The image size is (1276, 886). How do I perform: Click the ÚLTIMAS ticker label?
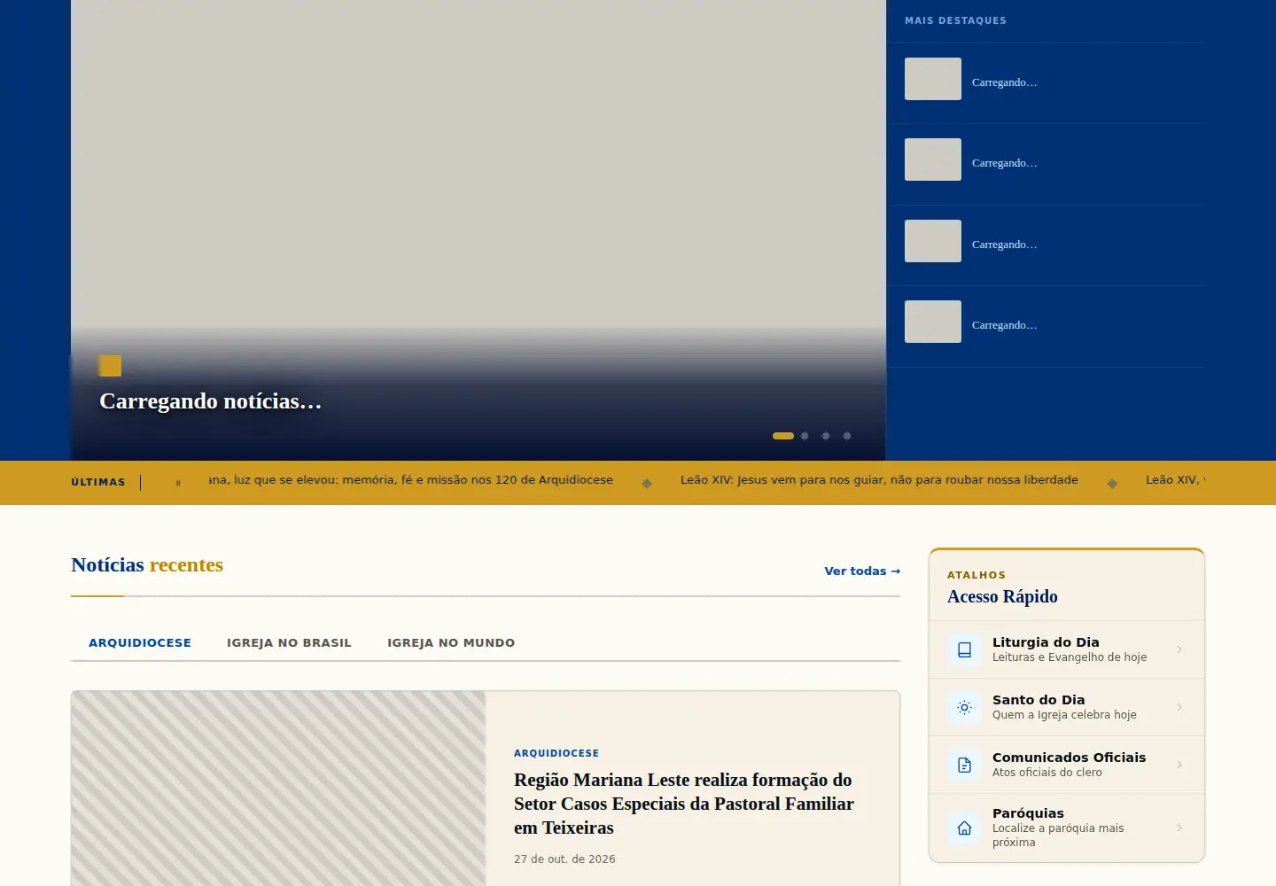[98, 482]
